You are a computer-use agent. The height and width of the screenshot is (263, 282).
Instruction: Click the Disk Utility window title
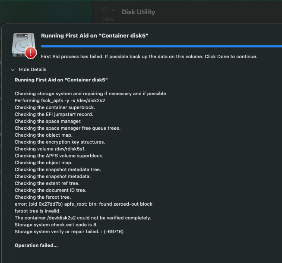(138, 12)
